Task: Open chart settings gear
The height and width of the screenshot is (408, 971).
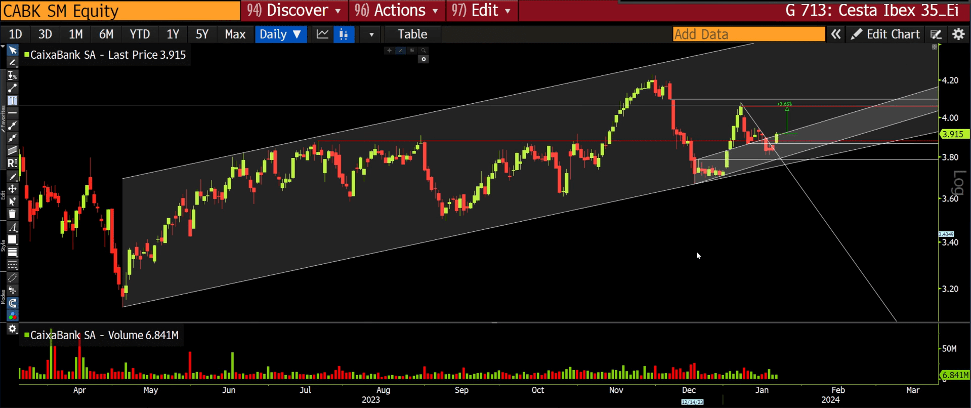Action: pyautogui.click(x=958, y=34)
